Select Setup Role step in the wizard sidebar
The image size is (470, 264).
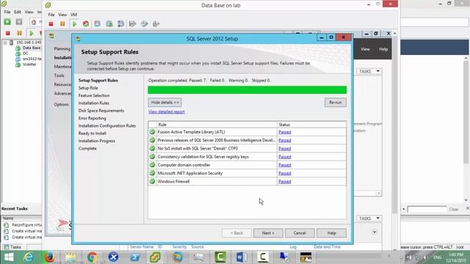pos(88,88)
